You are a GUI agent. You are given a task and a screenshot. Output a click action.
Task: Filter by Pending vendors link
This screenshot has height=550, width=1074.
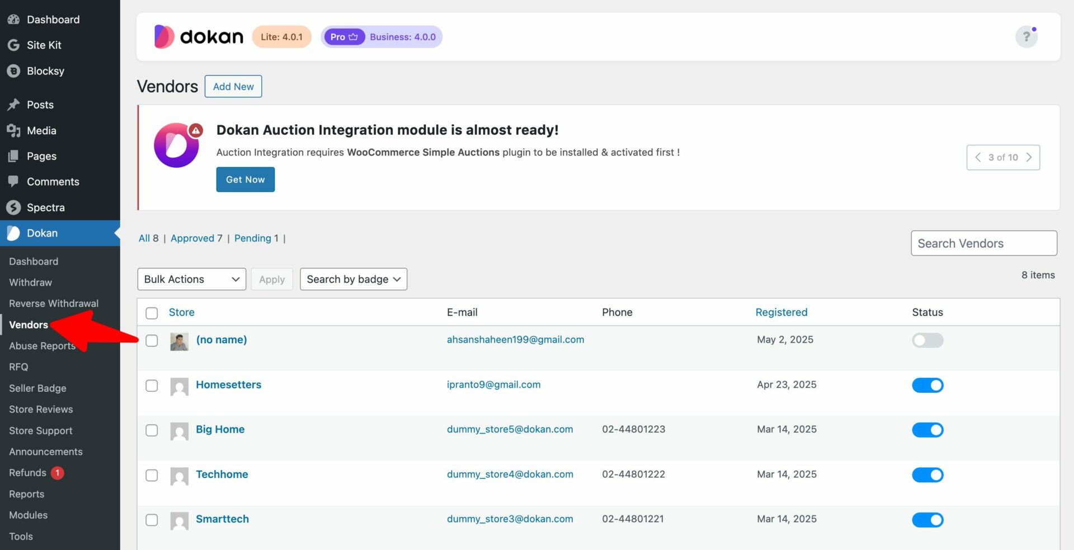(x=253, y=238)
